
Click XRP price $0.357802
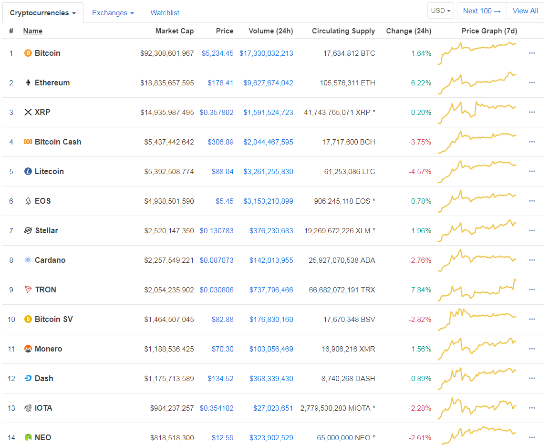coord(217,113)
